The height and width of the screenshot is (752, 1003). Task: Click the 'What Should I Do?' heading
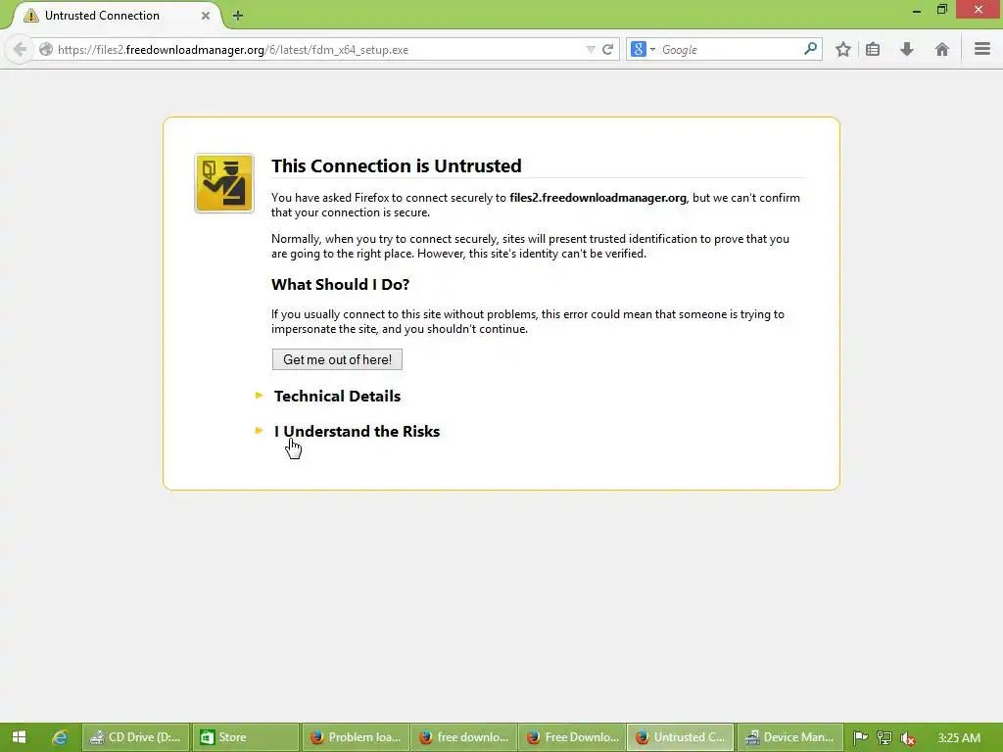[x=340, y=285]
